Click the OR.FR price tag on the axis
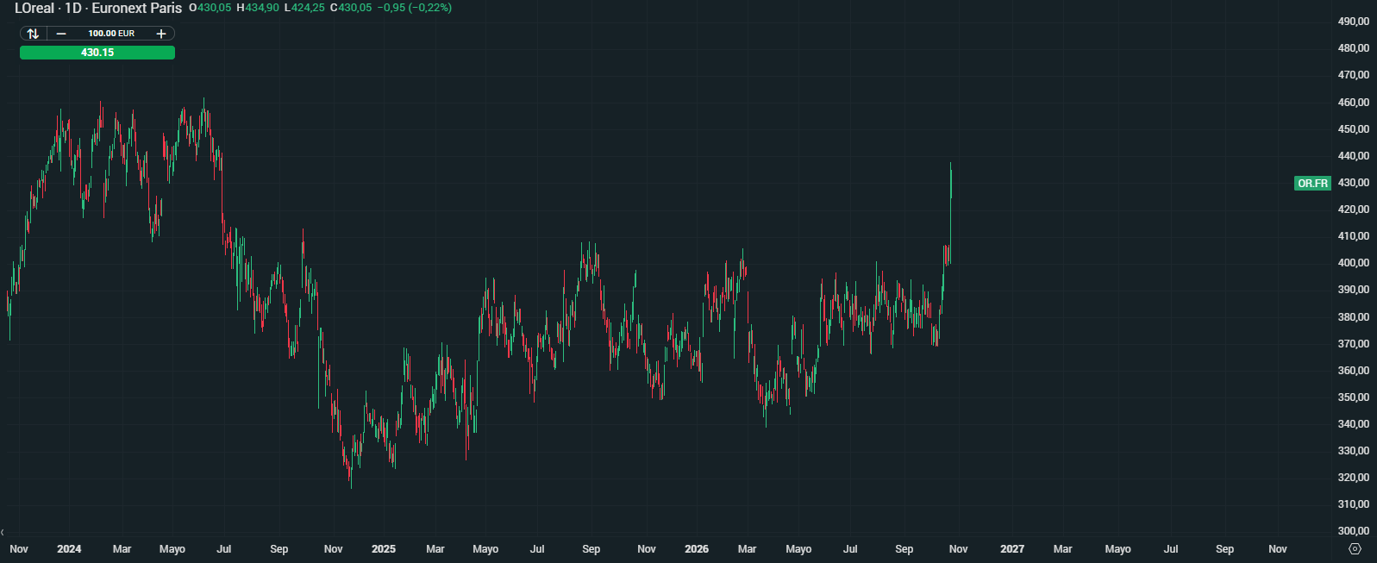 (1312, 184)
